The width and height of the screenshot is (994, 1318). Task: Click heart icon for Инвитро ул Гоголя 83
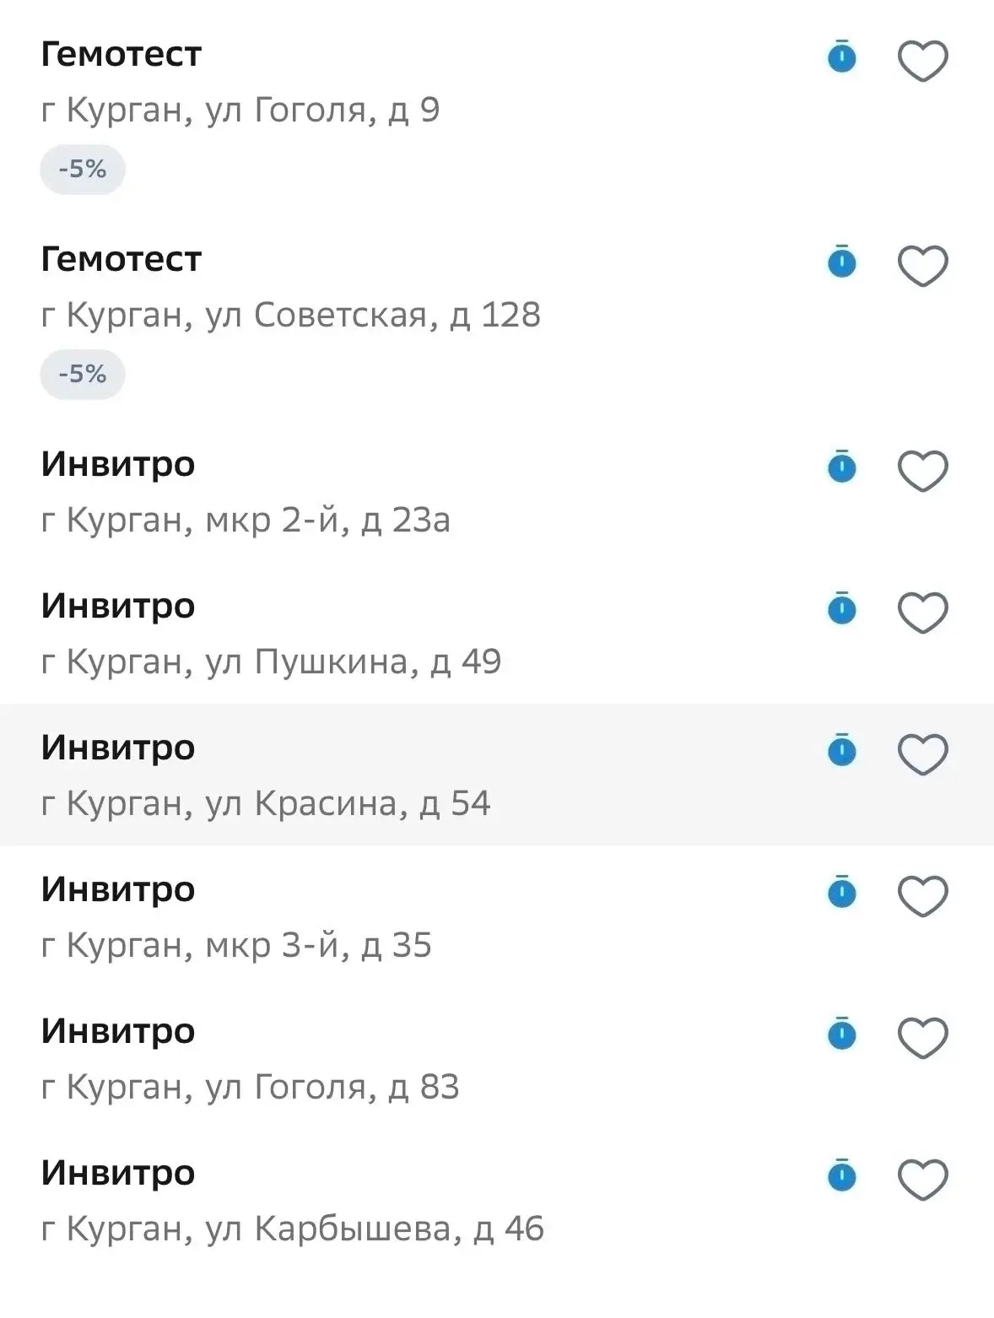(922, 1038)
